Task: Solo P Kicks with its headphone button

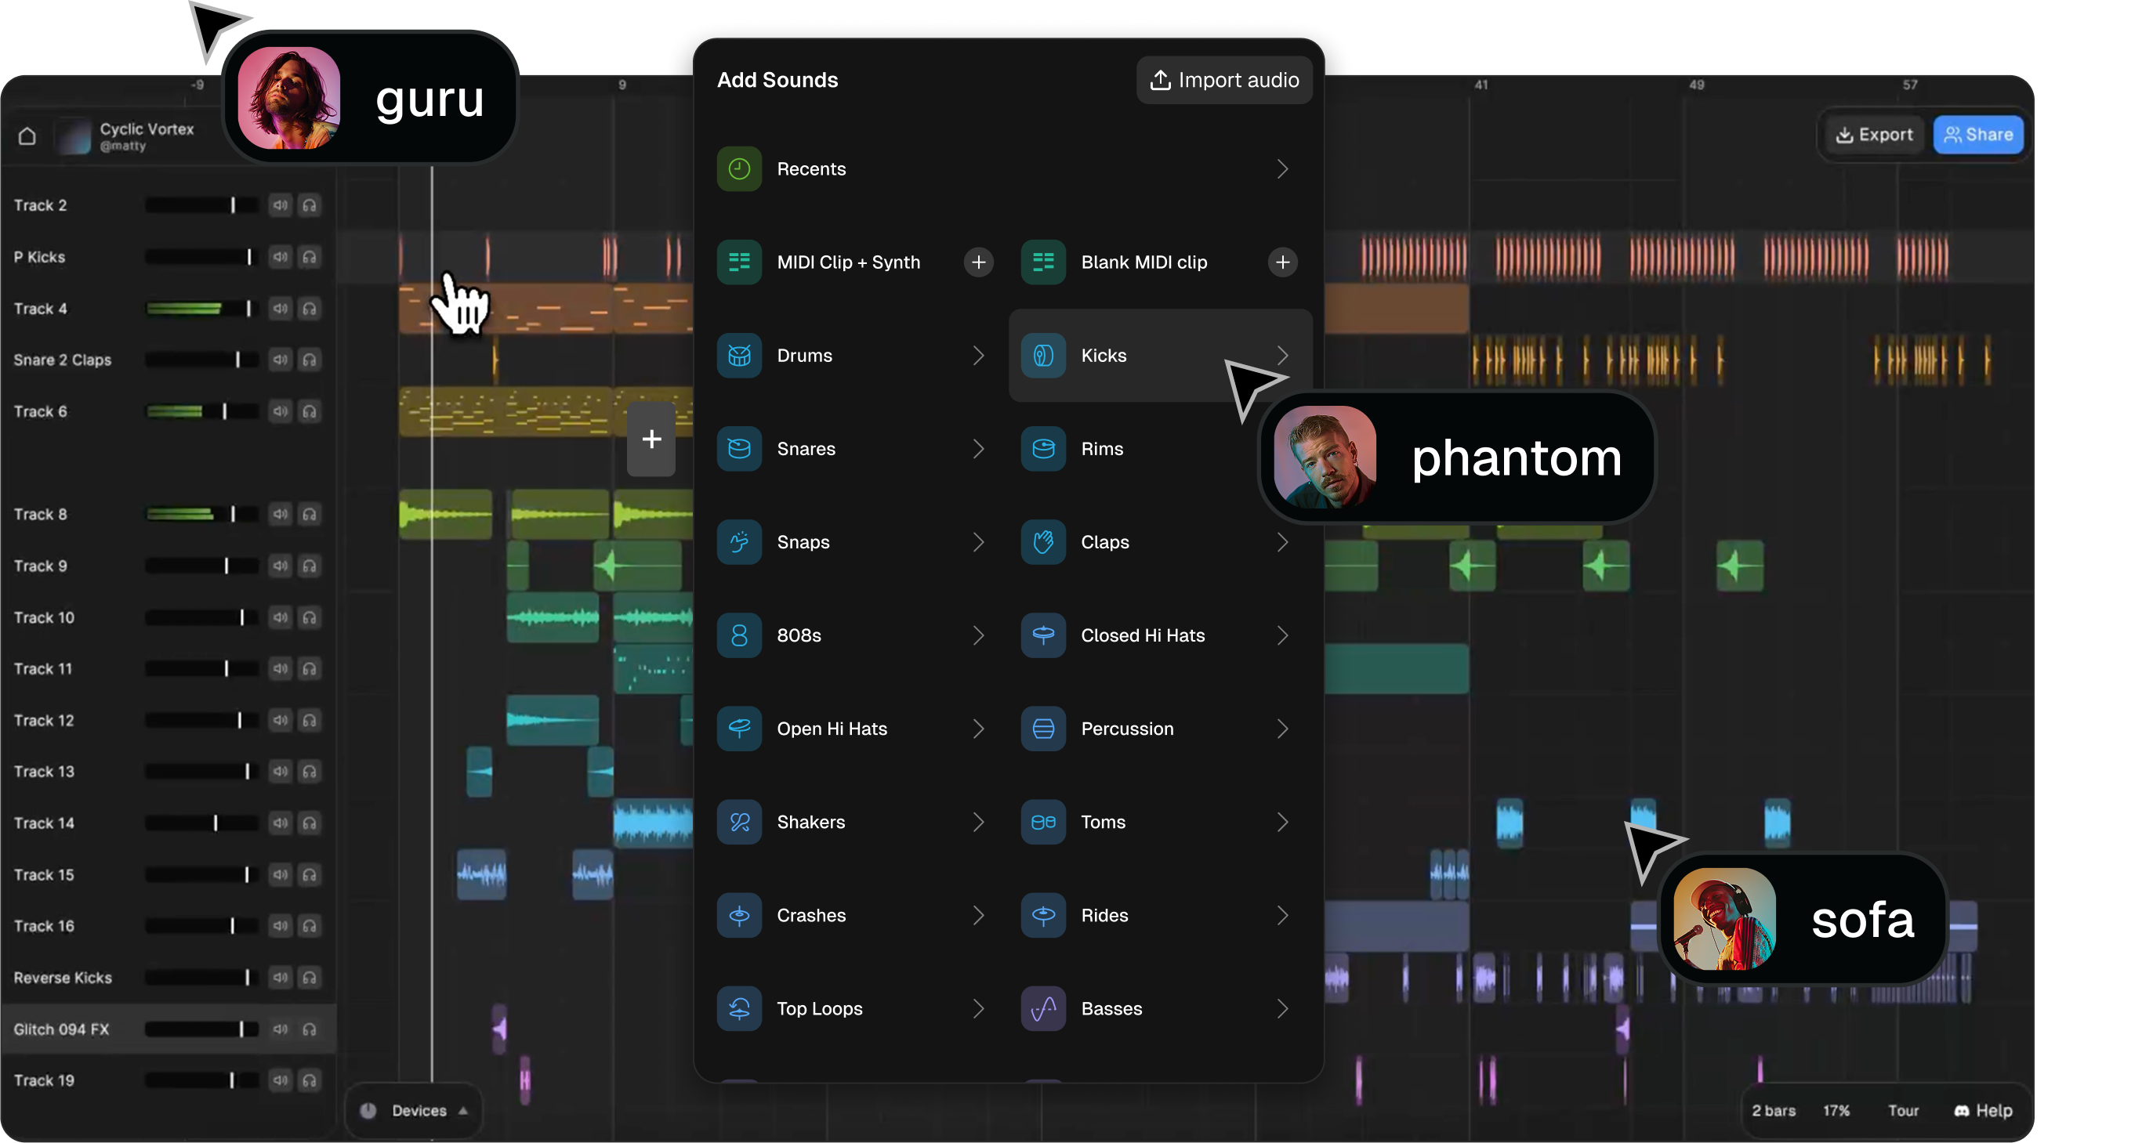Action: 310,257
